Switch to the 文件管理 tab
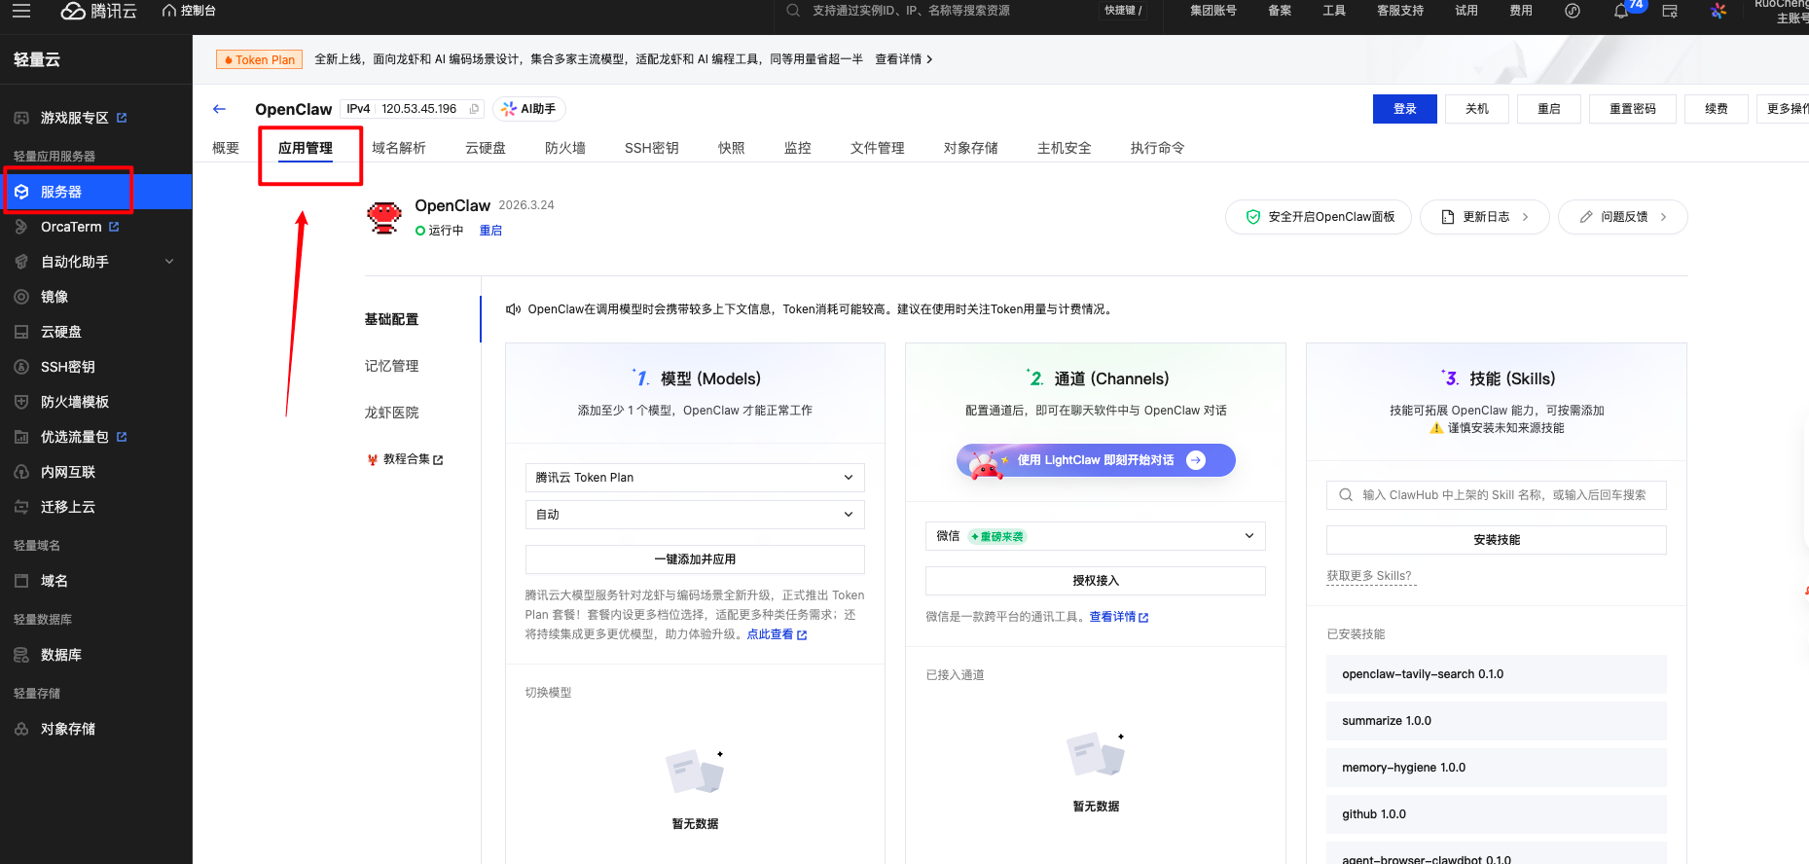Image resolution: width=1809 pixels, height=864 pixels. (x=878, y=148)
